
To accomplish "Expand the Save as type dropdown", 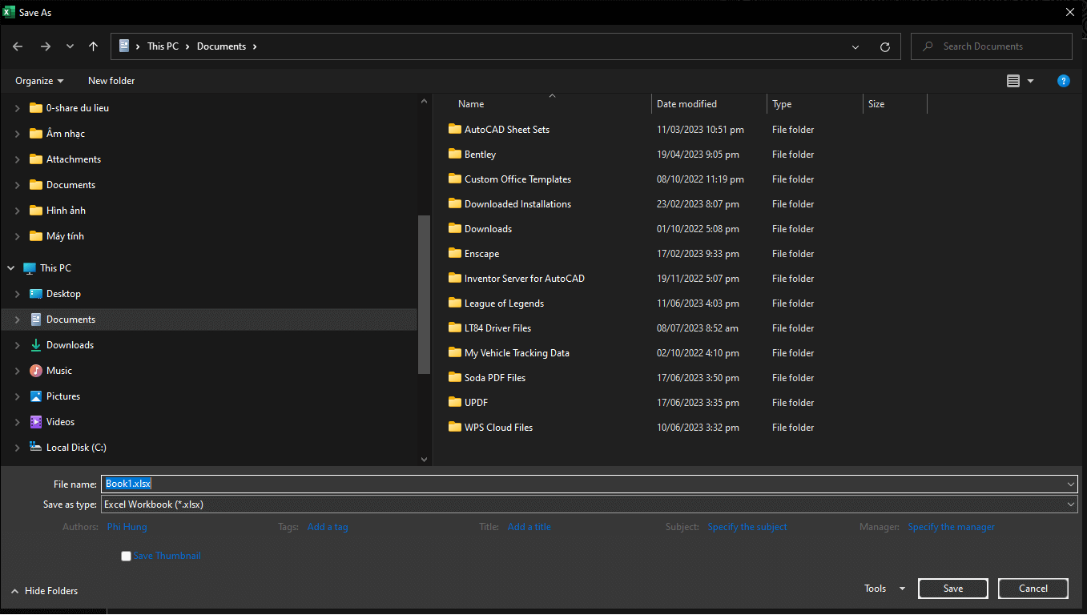I will coord(1071,504).
